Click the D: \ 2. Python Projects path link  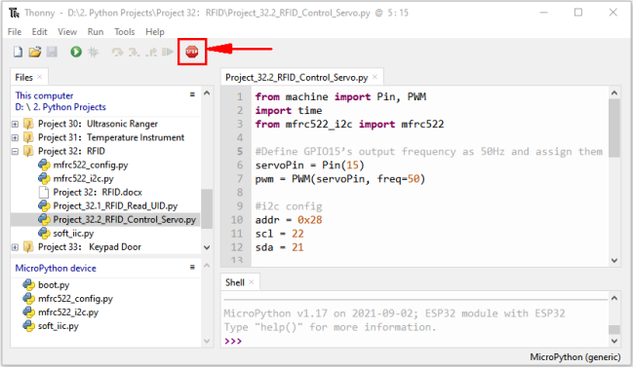pos(60,107)
